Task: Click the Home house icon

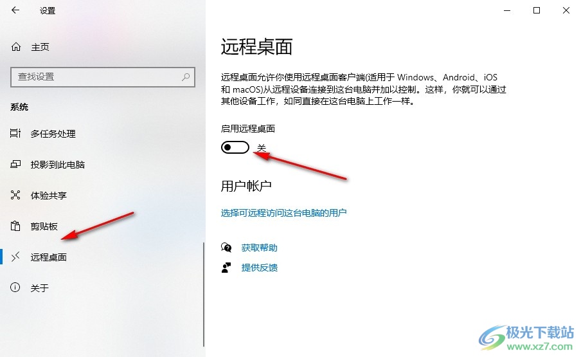Action: click(15, 47)
